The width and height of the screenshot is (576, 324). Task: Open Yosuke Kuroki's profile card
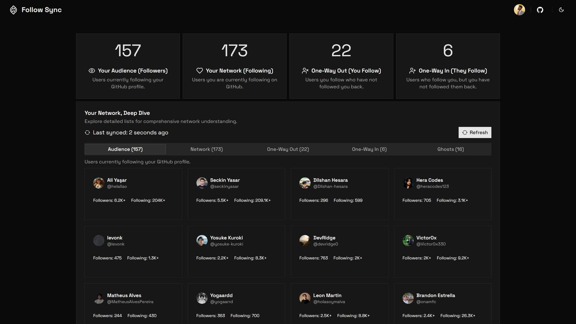[x=236, y=251]
